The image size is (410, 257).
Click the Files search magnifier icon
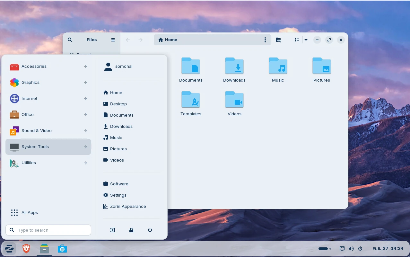(70, 40)
